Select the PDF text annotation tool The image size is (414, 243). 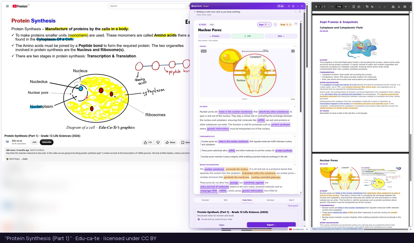coord(367,7)
